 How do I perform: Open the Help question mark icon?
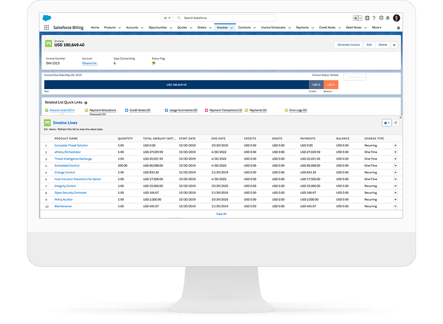click(374, 18)
